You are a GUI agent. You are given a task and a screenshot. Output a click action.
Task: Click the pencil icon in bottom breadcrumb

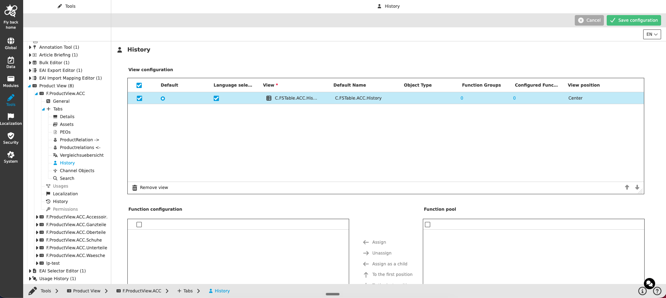pos(33,291)
